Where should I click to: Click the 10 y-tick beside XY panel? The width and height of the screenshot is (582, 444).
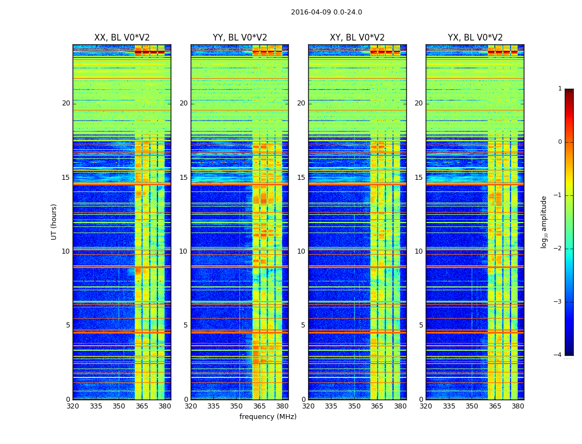(301, 251)
